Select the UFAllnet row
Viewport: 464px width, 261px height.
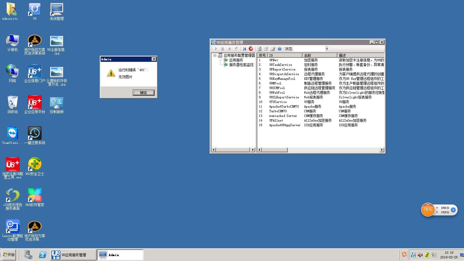point(321,120)
